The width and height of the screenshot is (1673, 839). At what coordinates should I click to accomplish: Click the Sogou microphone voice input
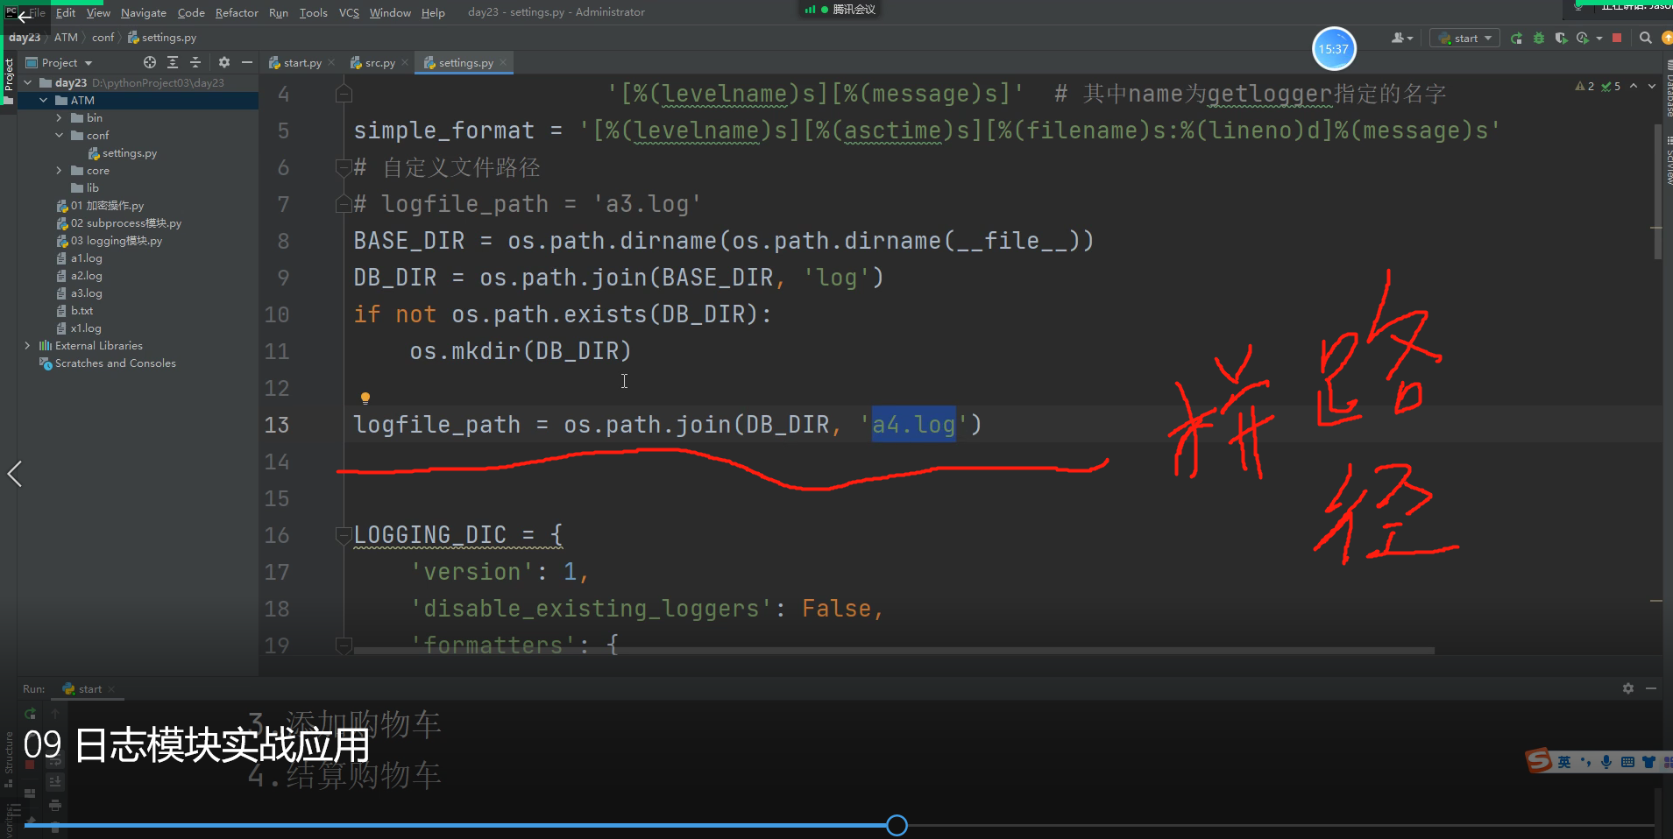(1606, 762)
